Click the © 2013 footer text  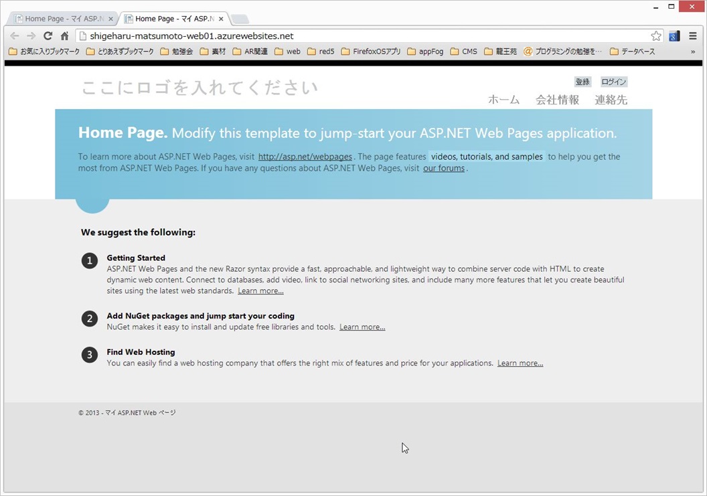coord(127,412)
